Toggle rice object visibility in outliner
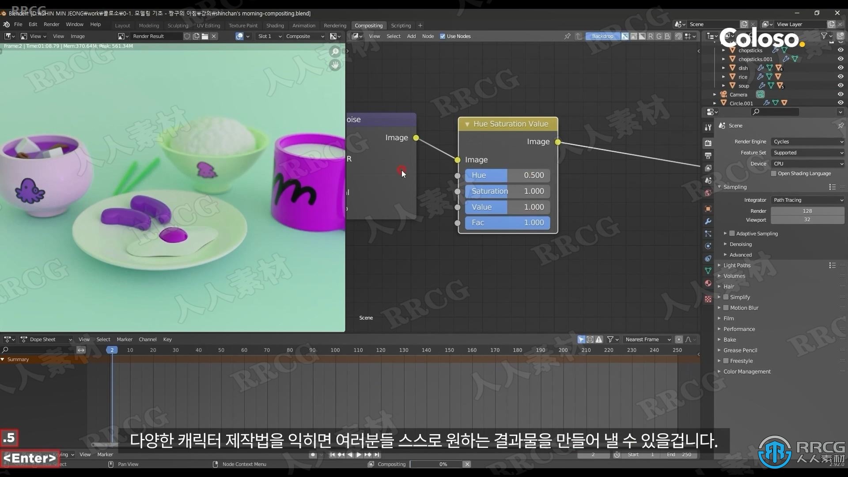848x477 pixels. point(842,76)
